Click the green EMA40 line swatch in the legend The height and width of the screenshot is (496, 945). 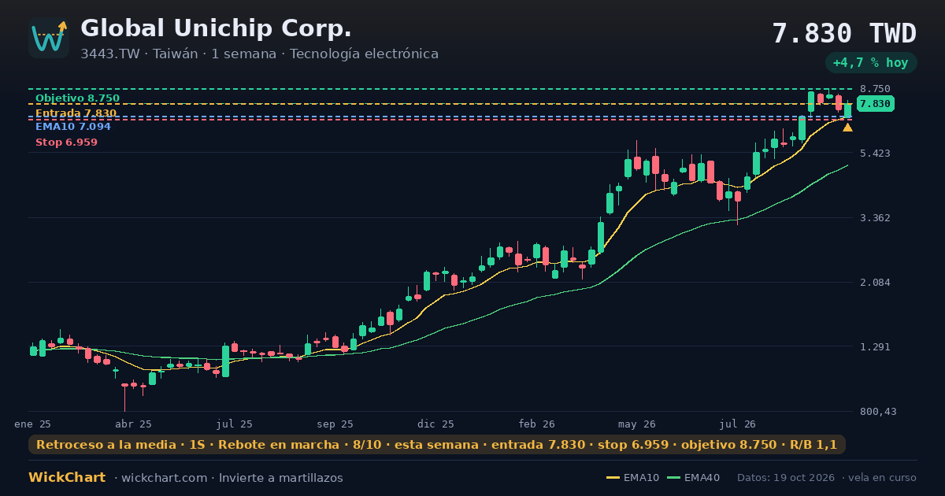tap(673, 478)
